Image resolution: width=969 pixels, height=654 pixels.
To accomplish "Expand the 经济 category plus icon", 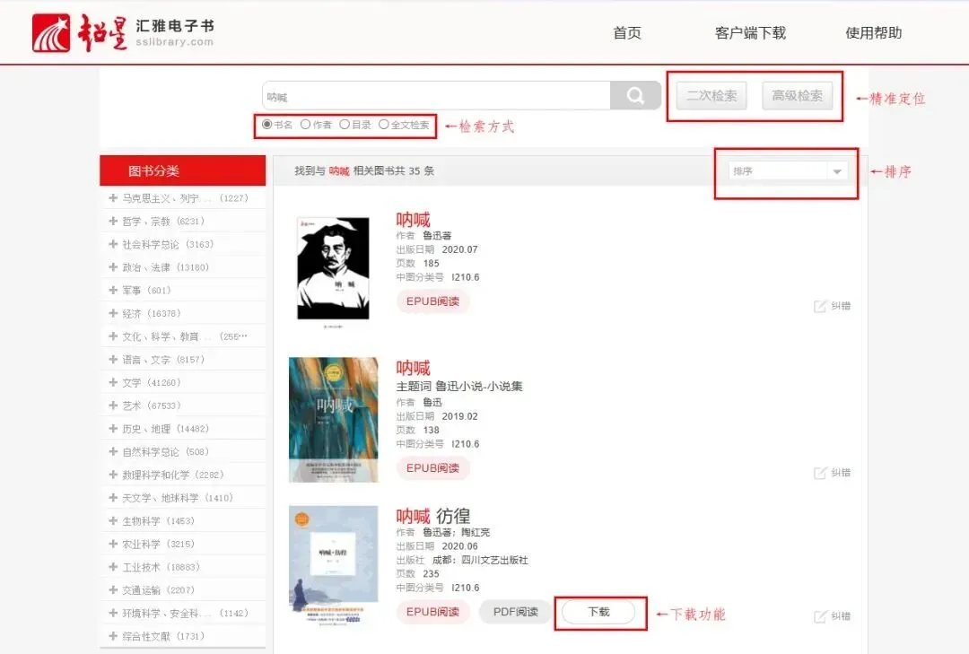I will (113, 313).
